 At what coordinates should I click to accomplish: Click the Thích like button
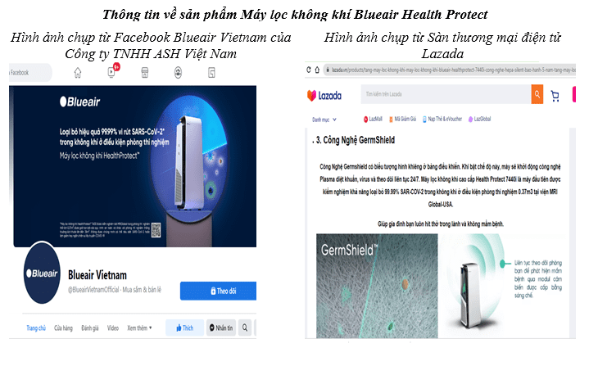click(185, 328)
